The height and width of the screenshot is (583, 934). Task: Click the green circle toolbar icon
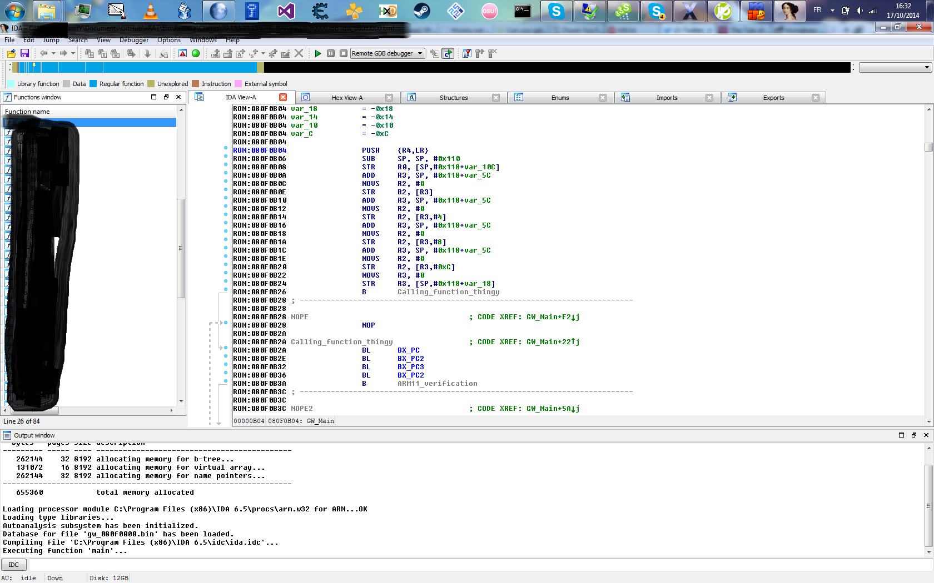pyautogui.click(x=196, y=53)
